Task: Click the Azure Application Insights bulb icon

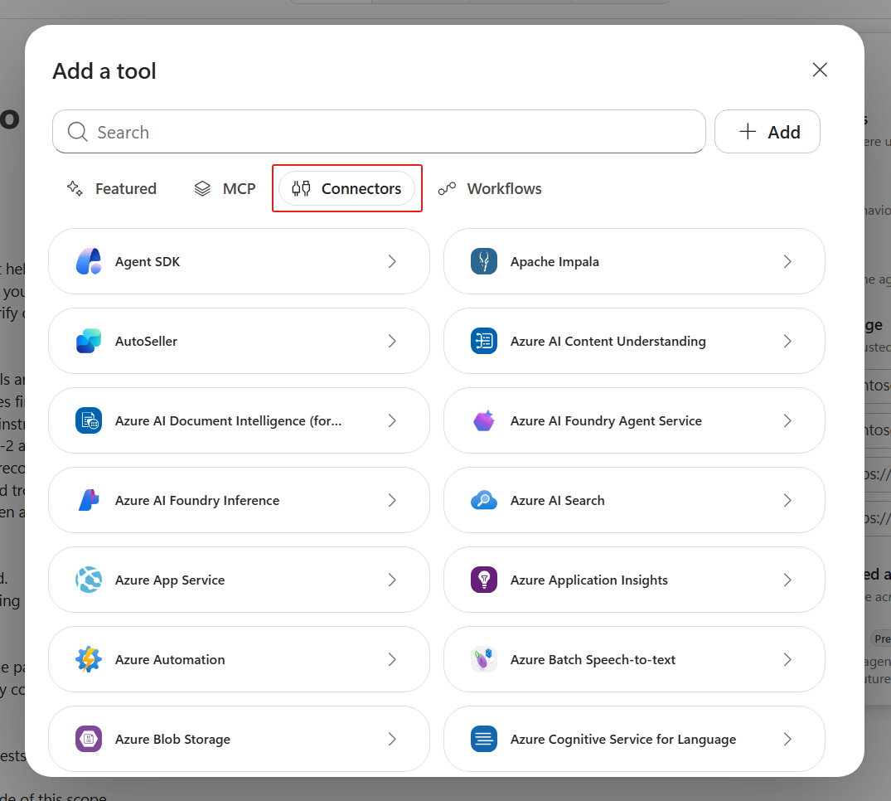Action: [484, 580]
